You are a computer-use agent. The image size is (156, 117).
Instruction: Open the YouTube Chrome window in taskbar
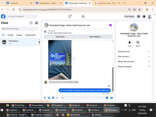click(x=19, y=105)
